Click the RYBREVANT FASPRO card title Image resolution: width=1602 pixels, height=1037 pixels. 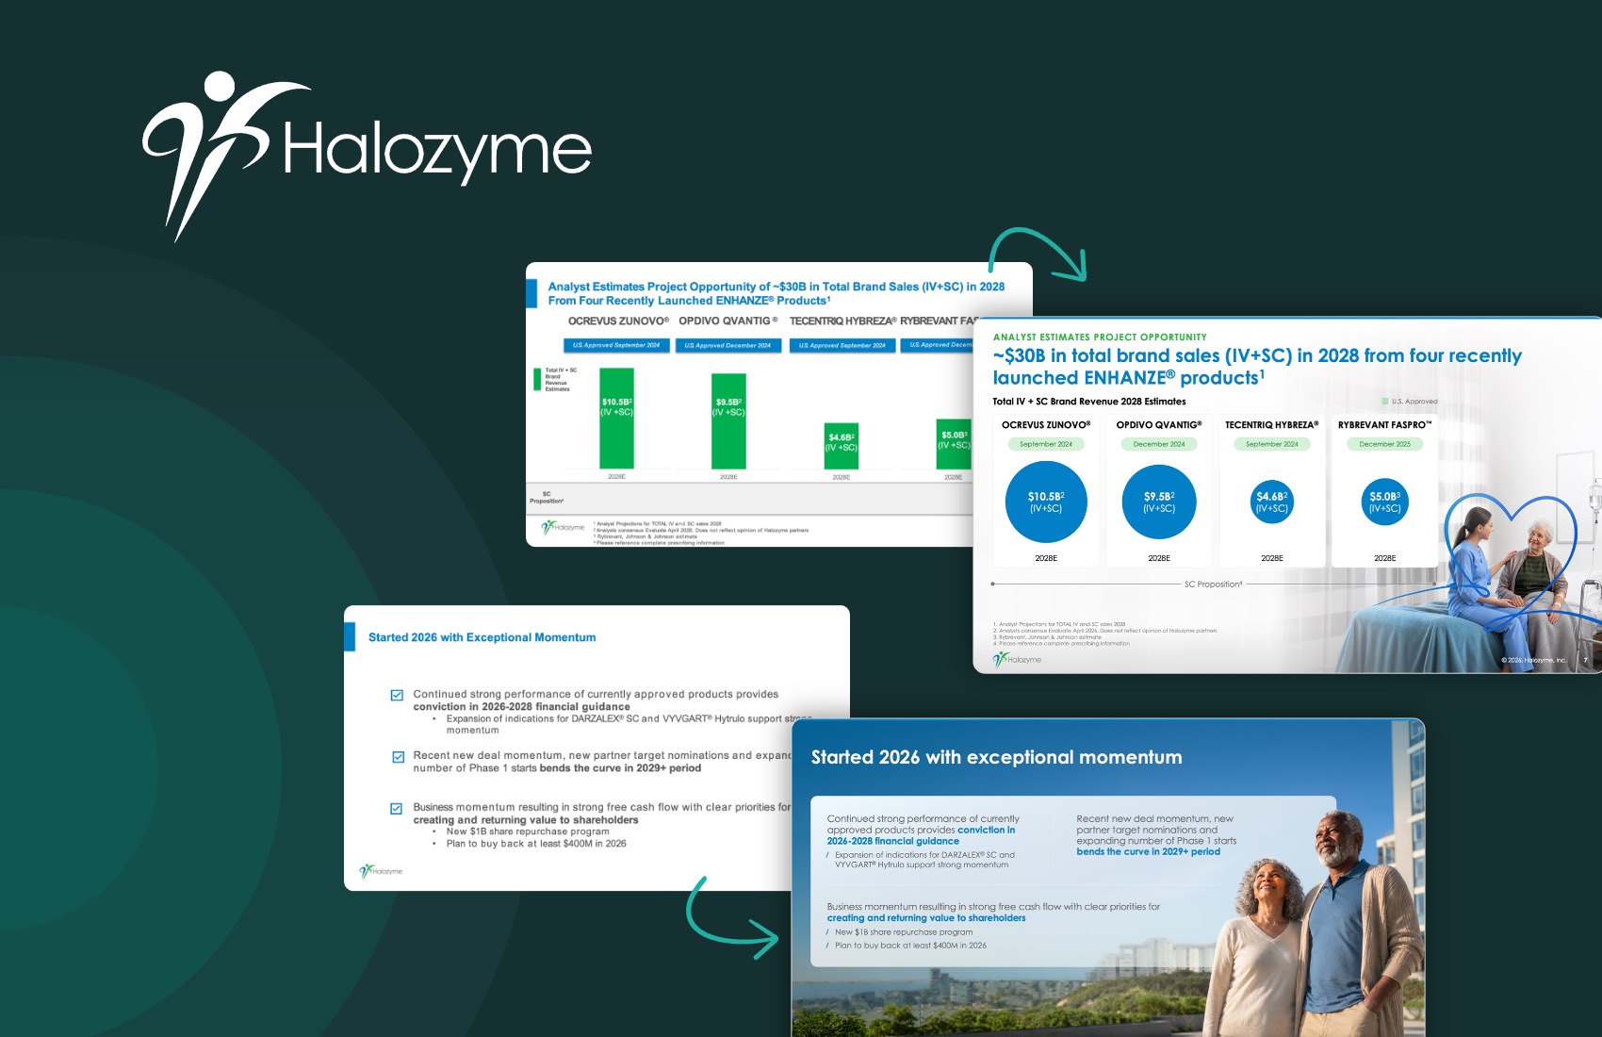pyautogui.click(x=1384, y=425)
